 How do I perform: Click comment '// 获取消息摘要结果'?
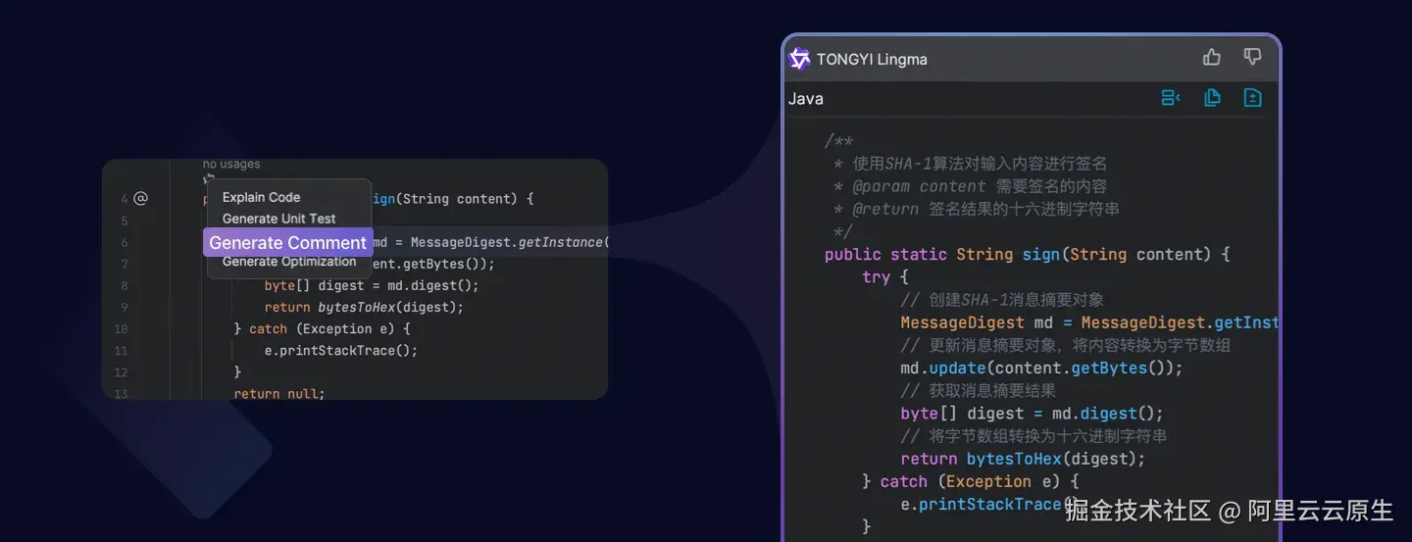coord(979,391)
